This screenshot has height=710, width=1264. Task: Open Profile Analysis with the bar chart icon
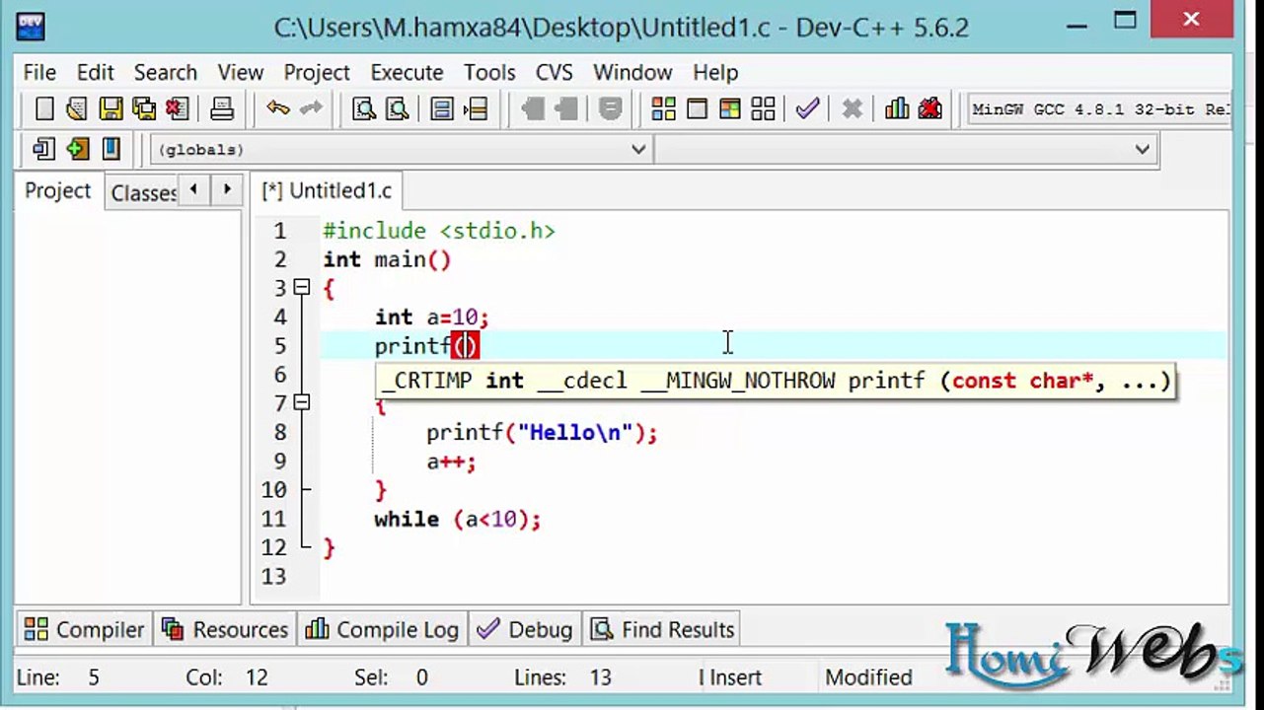point(897,109)
